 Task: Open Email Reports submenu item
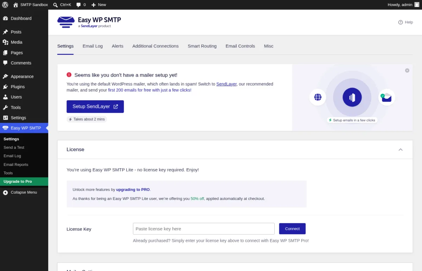pyautogui.click(x=16, y=164)
